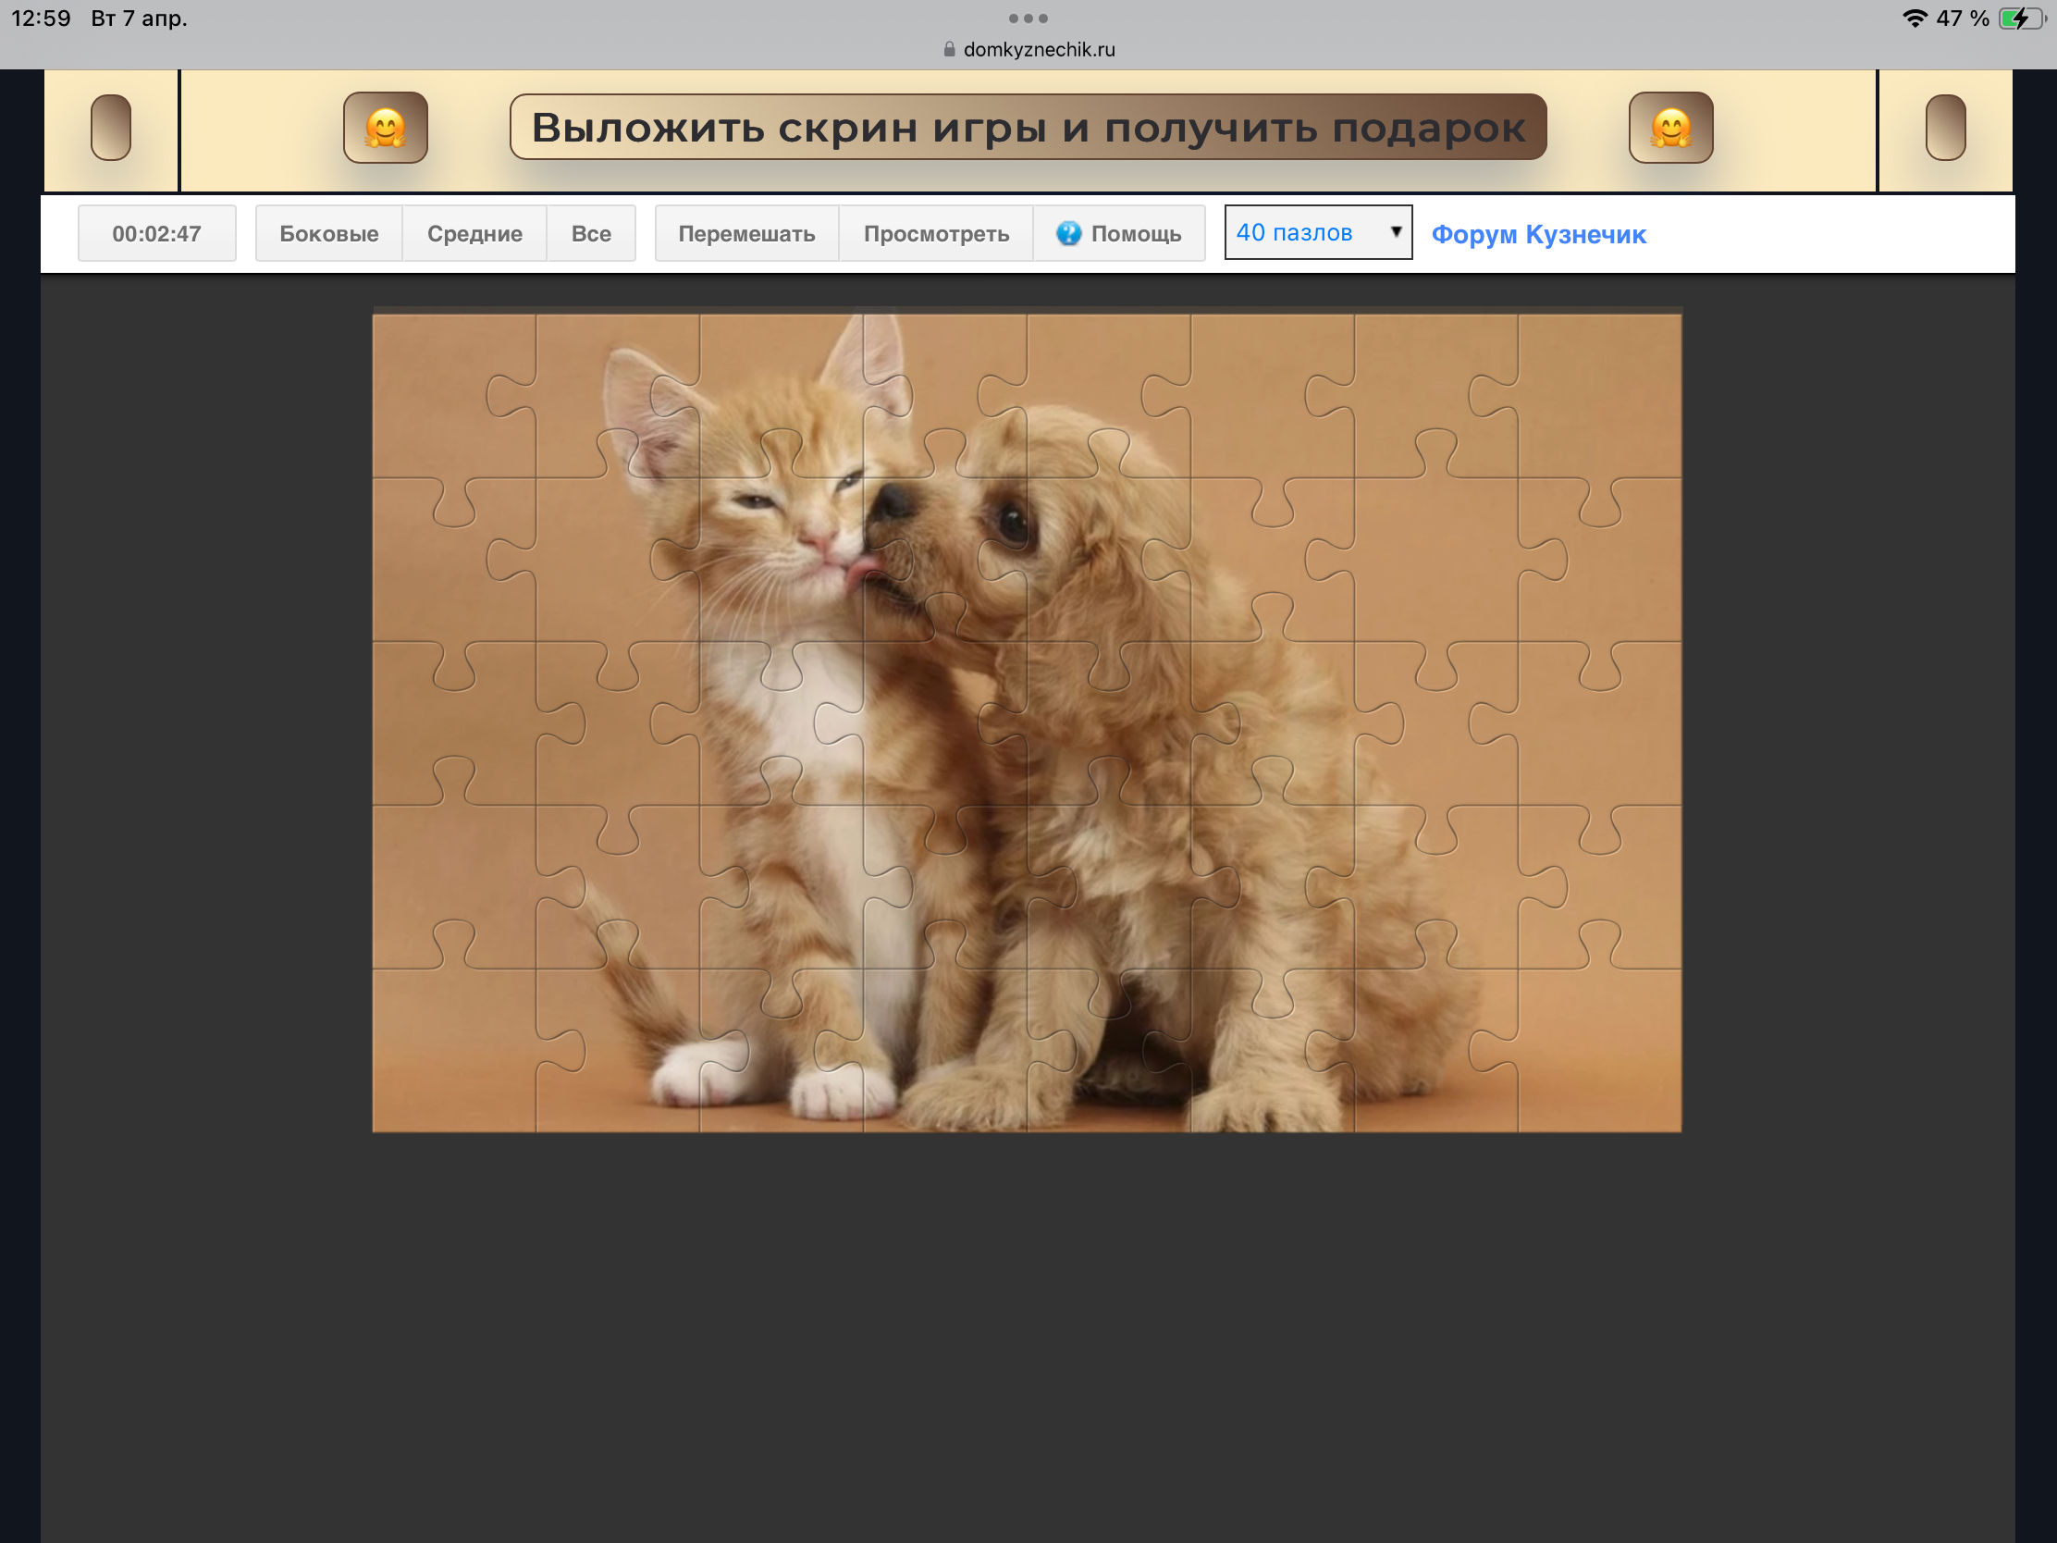The height and width of the screenshot is (1543, 2057).
Task: Click the left hugging emoji button
Action: click(385, 128)
